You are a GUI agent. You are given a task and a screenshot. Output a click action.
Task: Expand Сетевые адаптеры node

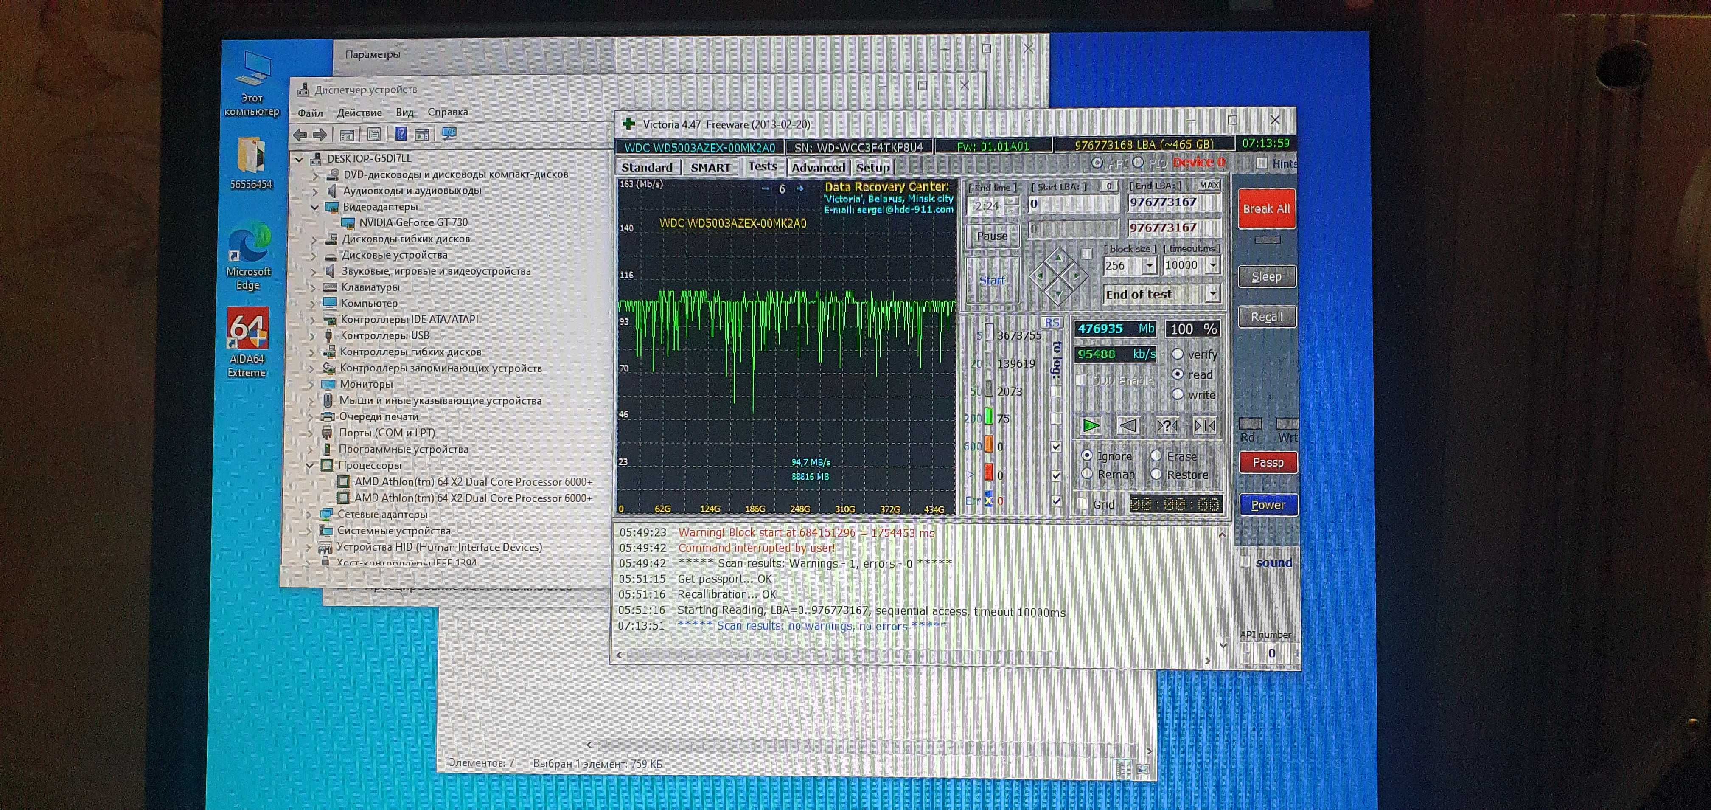[x=309, y=514]
